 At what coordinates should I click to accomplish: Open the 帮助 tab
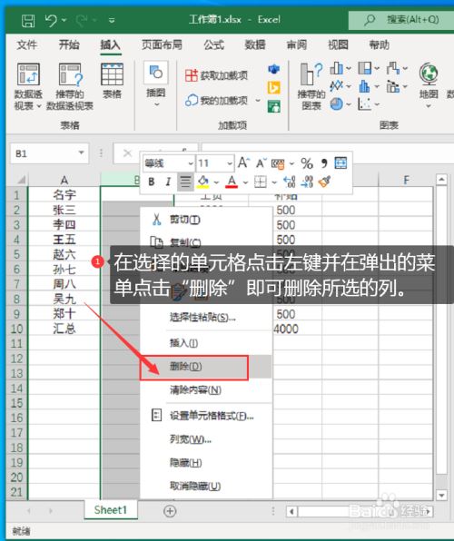(379, 44)
